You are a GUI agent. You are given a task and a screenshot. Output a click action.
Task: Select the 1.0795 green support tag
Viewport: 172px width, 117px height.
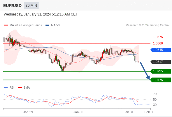click(x=161, y=71)
